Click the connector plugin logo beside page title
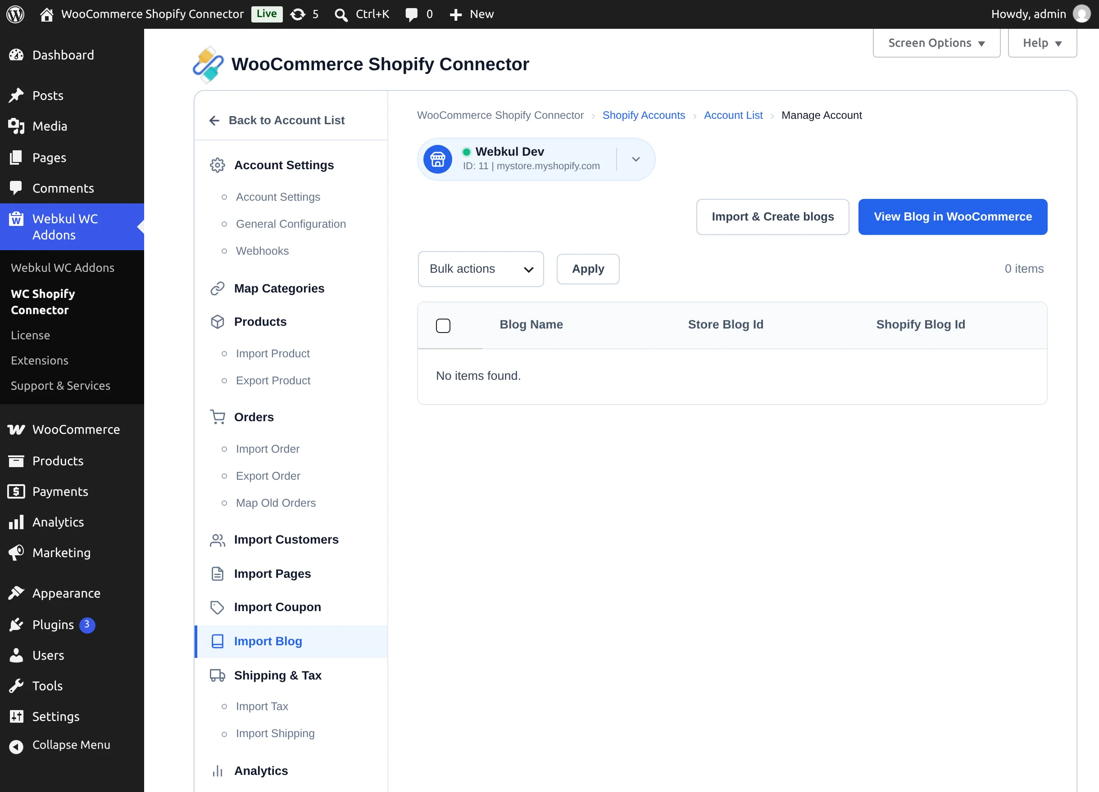Screen dimensions: 1099x792 point(209,64)
